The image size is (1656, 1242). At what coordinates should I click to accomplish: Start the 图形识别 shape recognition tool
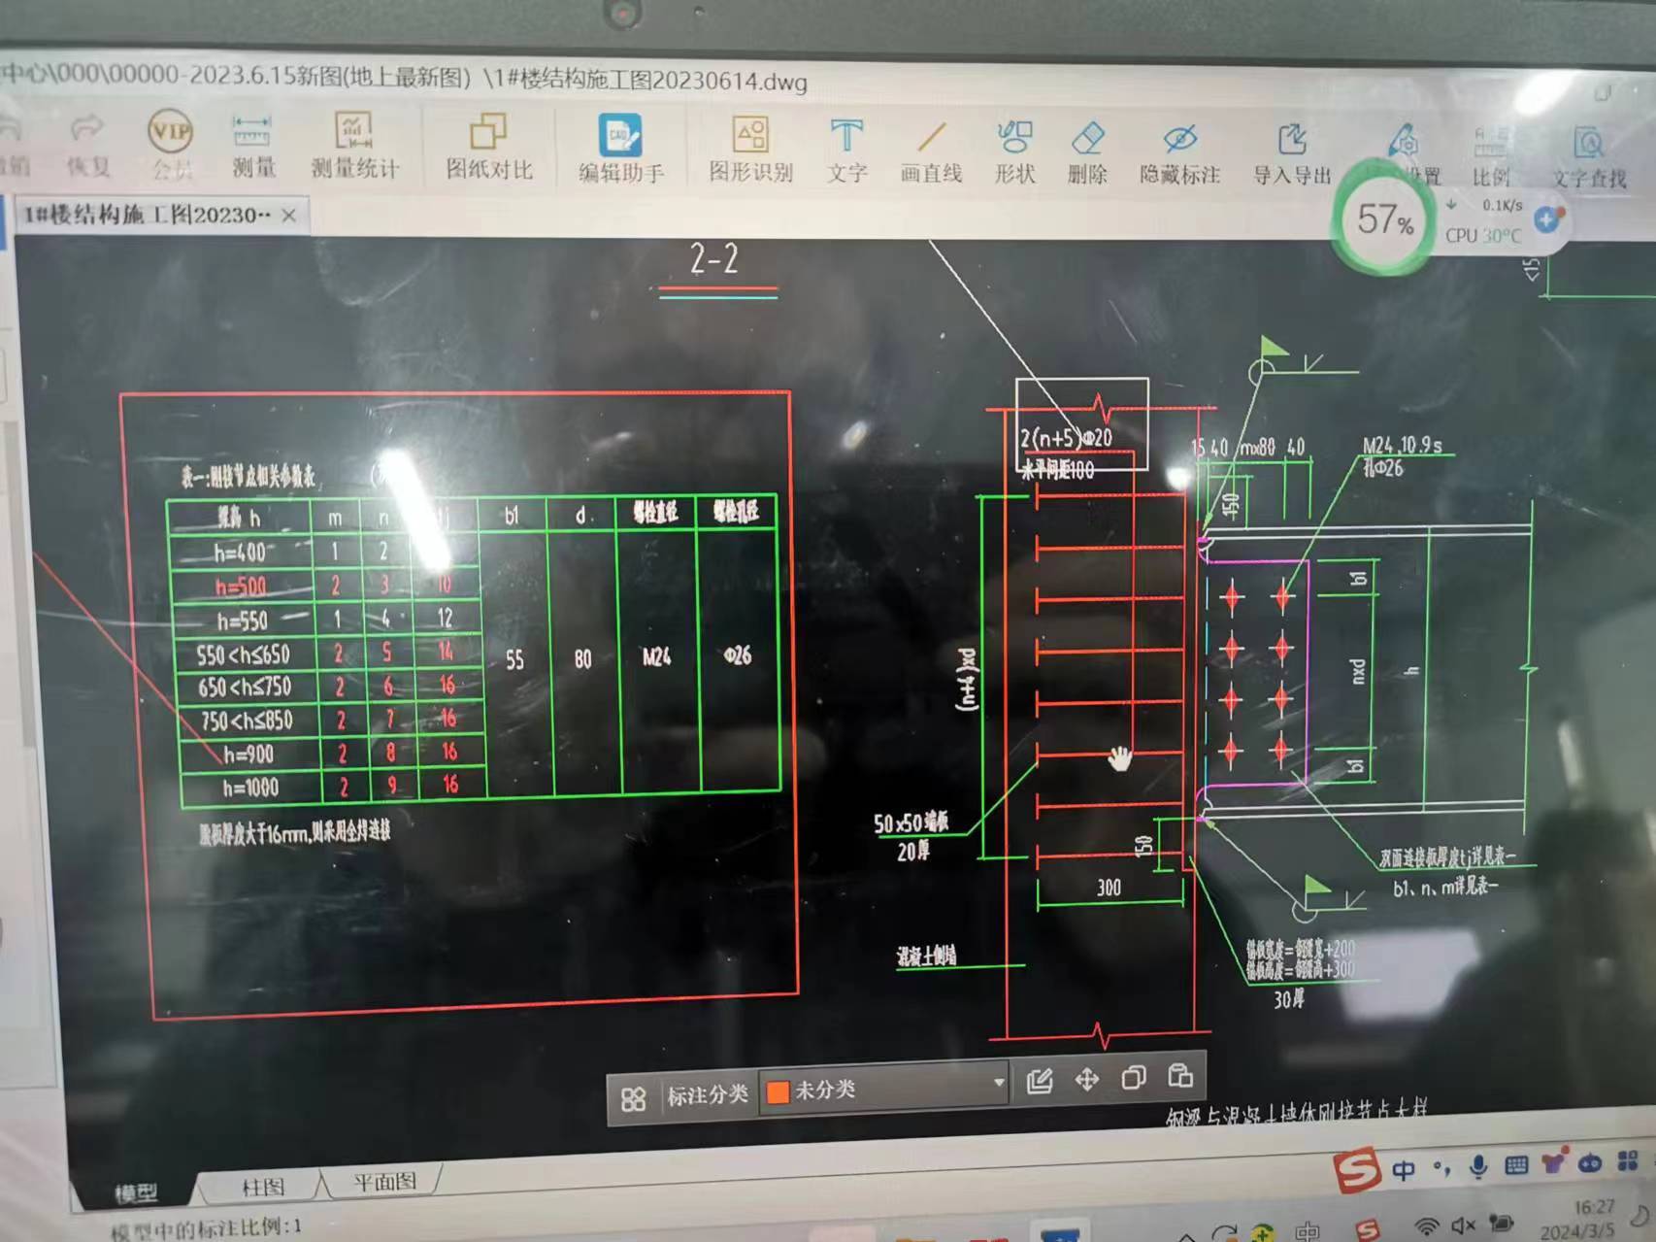pyautogui.click(x=750, y=150)
